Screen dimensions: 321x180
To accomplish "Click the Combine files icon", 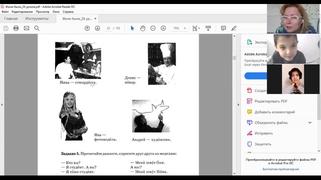I will click(x=249, y=122).
